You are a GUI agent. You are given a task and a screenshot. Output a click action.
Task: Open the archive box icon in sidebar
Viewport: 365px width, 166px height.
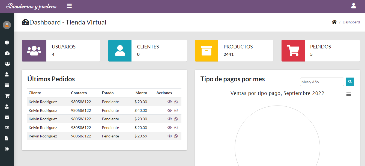coord(7,85)
